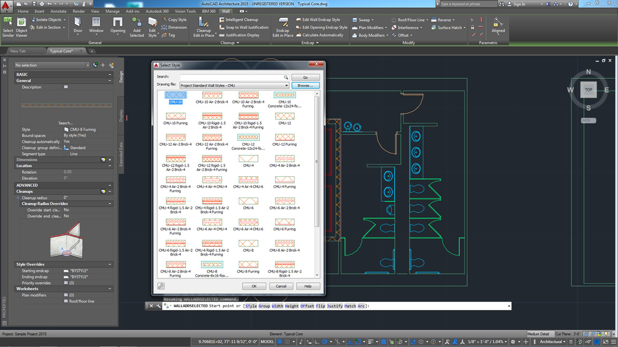Click the Search field in Select Style
The width and height of the screenshot is (618, 347).
234,78
